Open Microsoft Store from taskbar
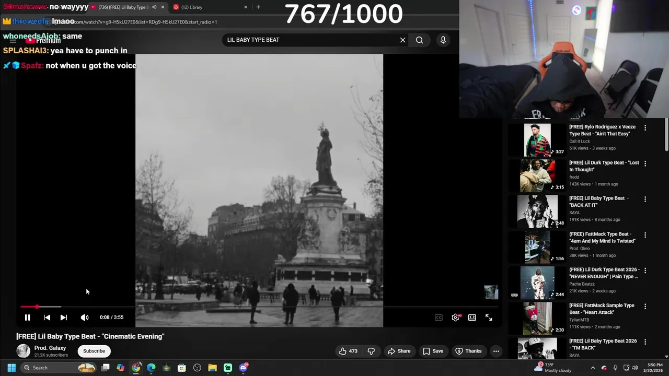The width and height of the screenshot is (669, 376). 182,368
